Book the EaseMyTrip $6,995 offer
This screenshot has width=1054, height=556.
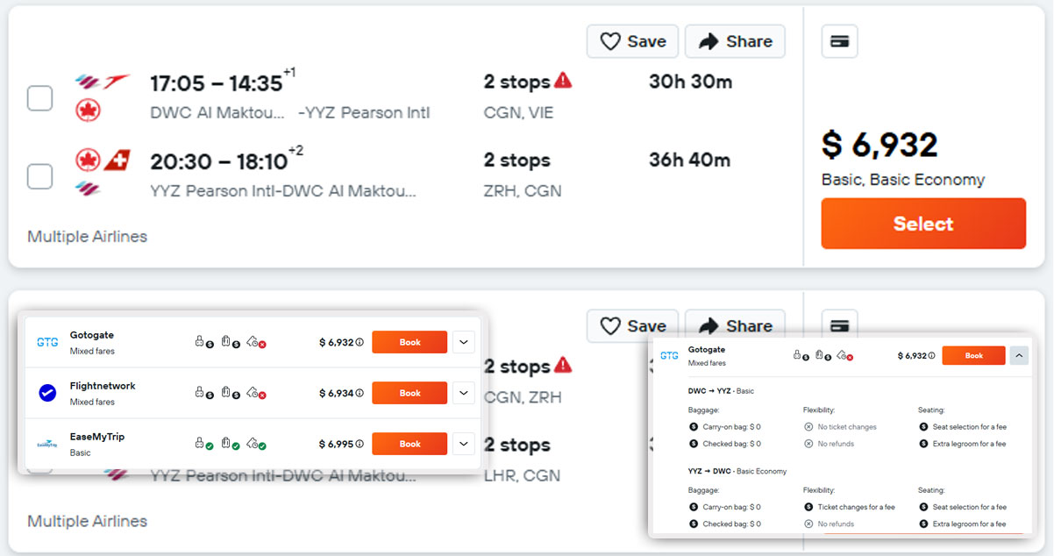click(x=409, y=445)
